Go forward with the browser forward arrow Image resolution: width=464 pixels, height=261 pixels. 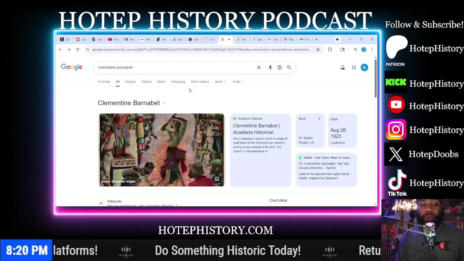point(69,50)
